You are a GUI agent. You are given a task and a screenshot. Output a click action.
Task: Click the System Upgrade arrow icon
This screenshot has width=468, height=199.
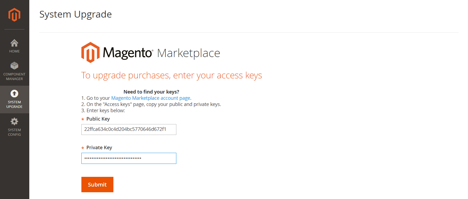click(14, 94)
